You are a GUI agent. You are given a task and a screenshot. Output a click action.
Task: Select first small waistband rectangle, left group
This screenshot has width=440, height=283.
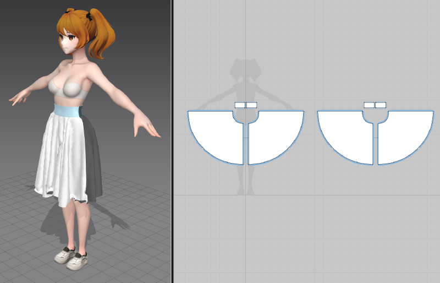pos(240,105)
